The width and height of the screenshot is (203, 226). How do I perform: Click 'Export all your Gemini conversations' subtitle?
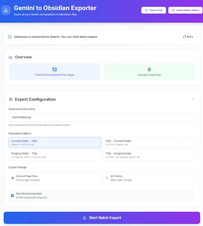[x=45, y=15]
